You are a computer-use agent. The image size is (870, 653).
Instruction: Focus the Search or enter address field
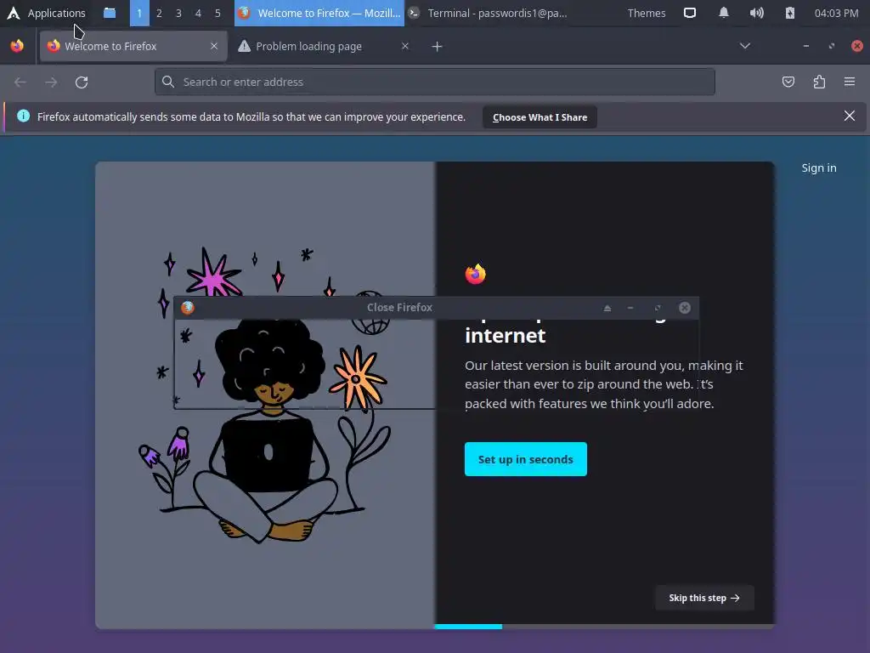click(434, 82)
